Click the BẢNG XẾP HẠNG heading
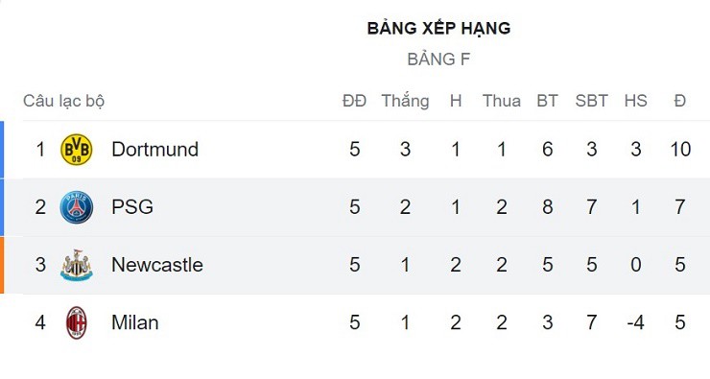The width and height of the screenshot is (710, 379). [438, 28]
